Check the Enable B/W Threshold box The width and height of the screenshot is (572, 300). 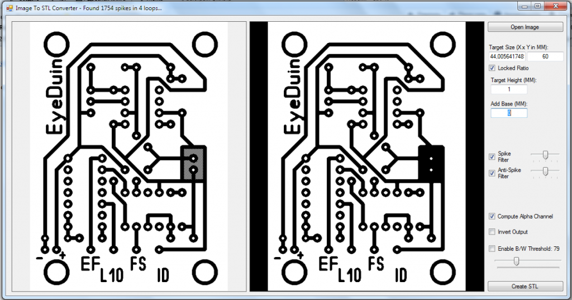492,249
